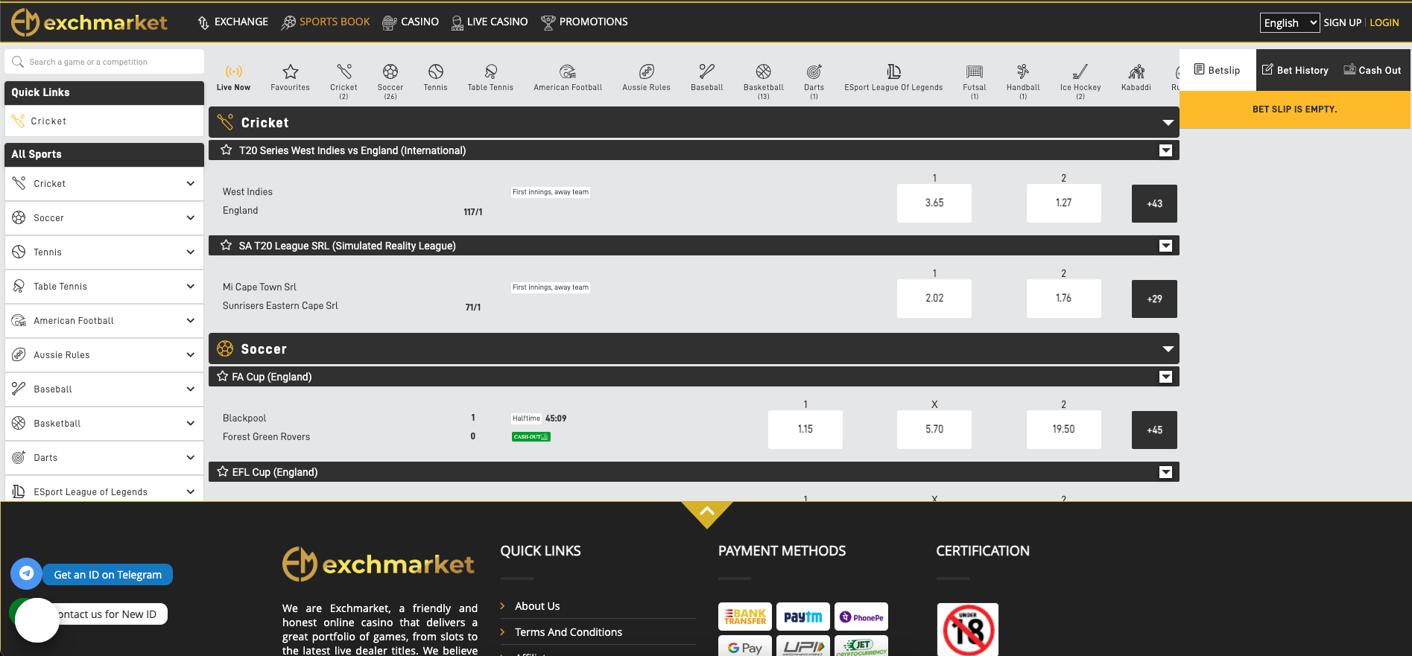Image resolution: width=1412 pixels, height=656 pixels.
Task: Click the search magnifier icon
Action: pyautogui.click(x=18, y=62)
